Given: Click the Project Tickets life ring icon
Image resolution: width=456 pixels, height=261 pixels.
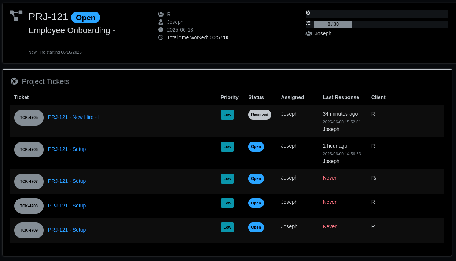Looking at the screenshot, I should (14, 81).
